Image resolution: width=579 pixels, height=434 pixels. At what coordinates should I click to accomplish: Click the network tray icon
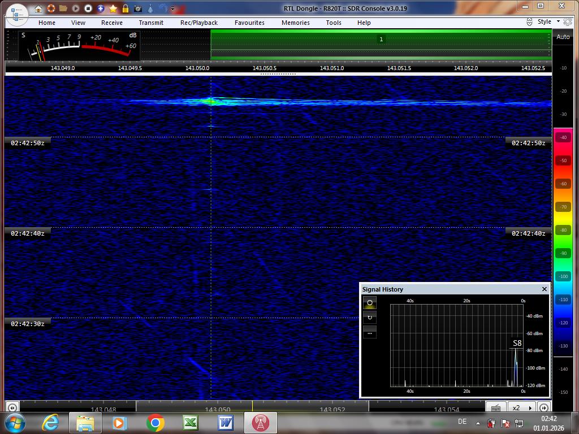pos(519,423)
